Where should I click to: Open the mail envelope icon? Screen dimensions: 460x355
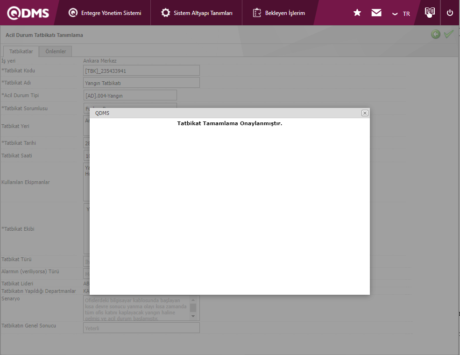tap(376, 13)
